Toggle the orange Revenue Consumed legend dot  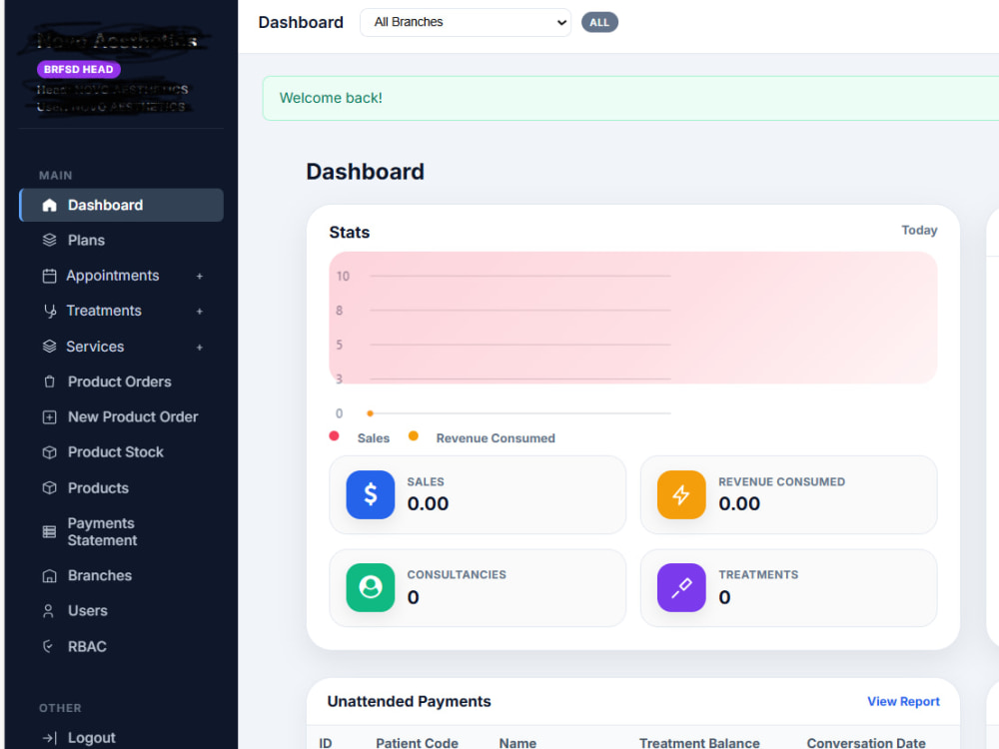413,436
